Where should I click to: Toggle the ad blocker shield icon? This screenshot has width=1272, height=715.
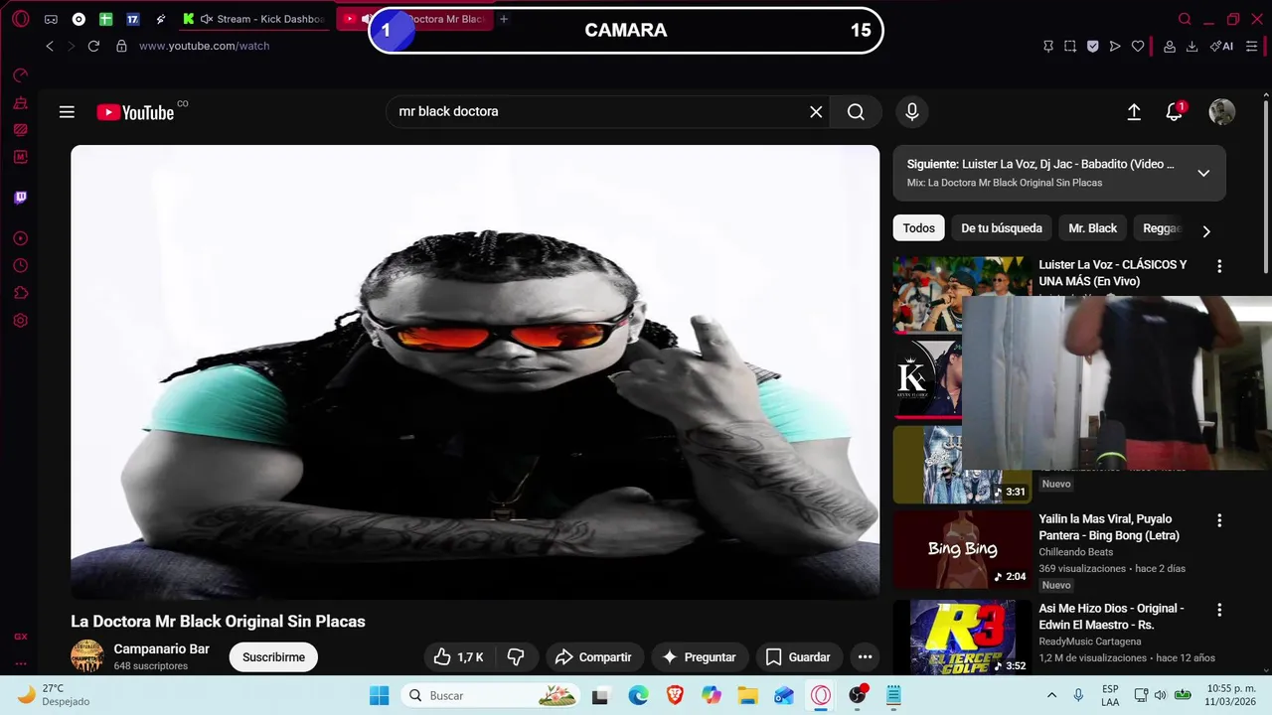pos(1092,46)
